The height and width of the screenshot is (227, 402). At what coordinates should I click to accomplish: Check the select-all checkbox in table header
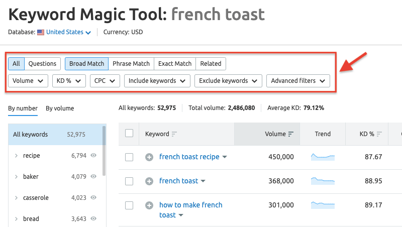[129, 133]
